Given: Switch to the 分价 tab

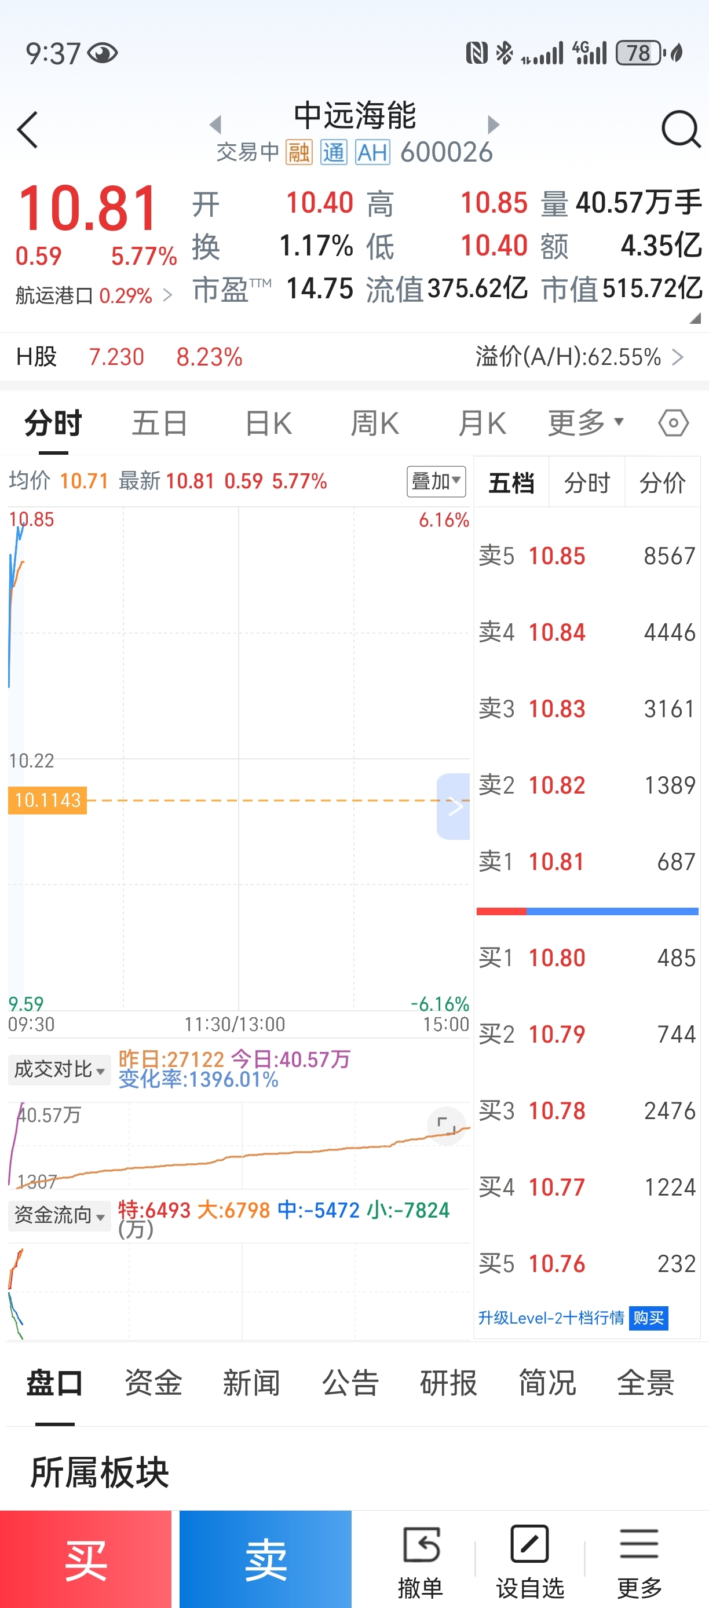Looking at the screenshot, I should coord(662,483).
